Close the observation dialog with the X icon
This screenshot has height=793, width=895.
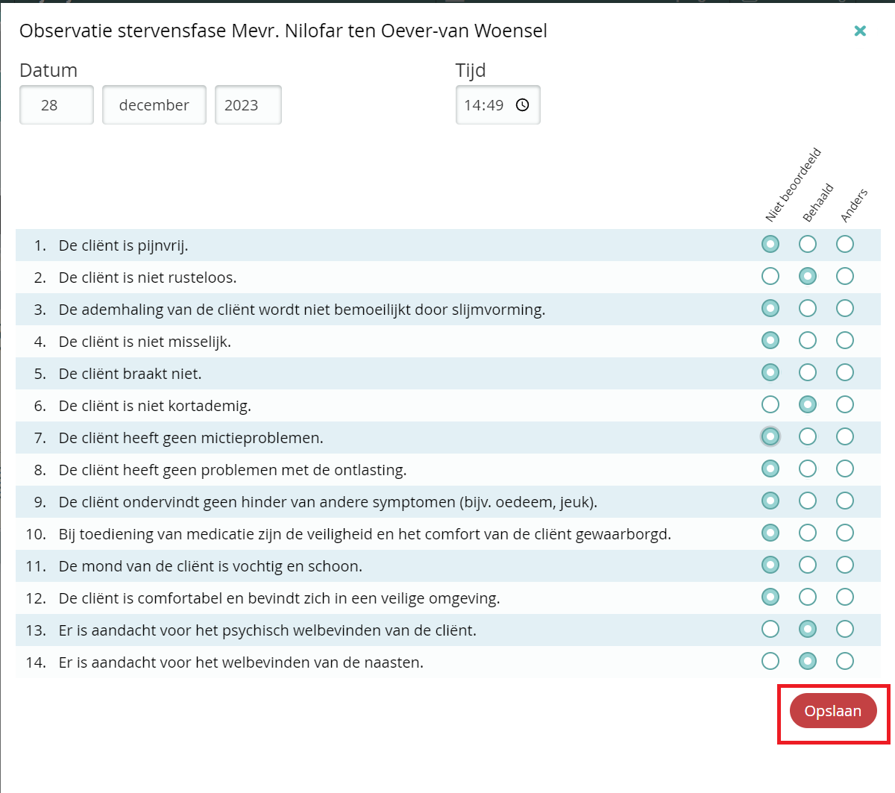pyautogui.click(x=860, y=31)
